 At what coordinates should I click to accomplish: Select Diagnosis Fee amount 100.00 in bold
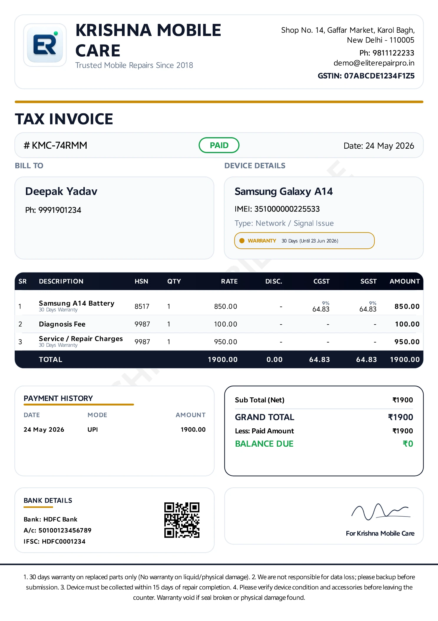(407, 324)
